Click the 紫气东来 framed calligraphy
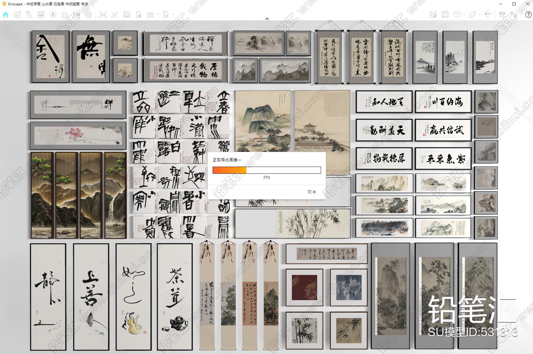 (443, 159)
